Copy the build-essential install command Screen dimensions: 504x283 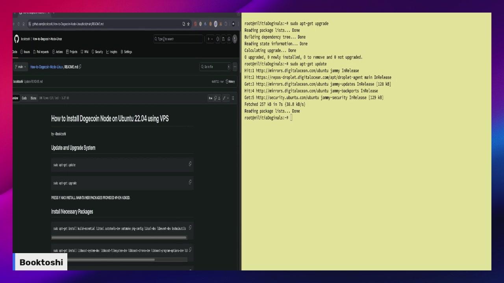click(190, 228)
